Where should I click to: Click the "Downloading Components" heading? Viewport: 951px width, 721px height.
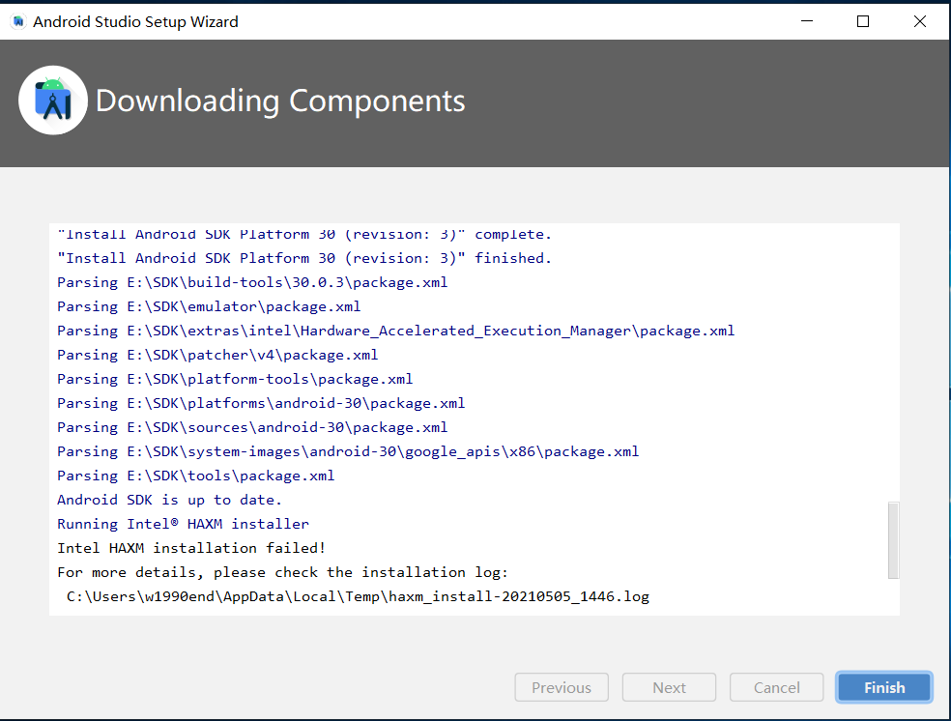click(280, 101)
